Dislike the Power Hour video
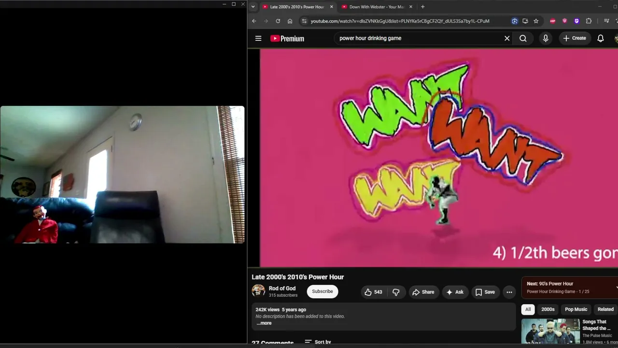Screen dimensions: 618x348 [x=396, y=292]
